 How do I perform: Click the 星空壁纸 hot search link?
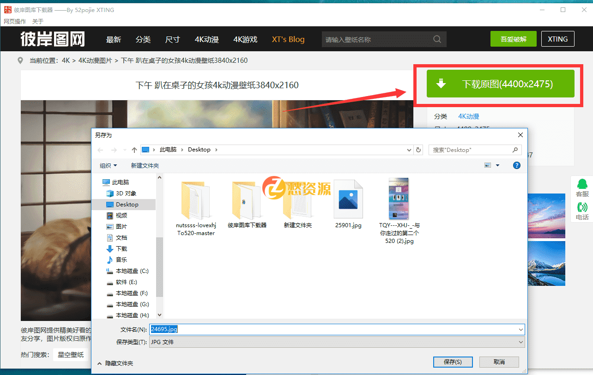coord(70,355)
